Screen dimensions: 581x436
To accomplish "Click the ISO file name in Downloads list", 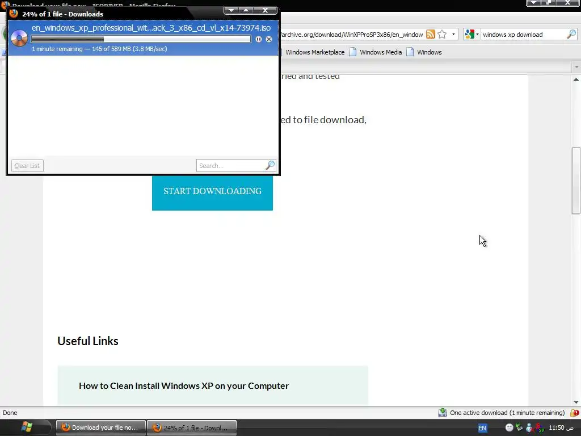I will (151, 28).
